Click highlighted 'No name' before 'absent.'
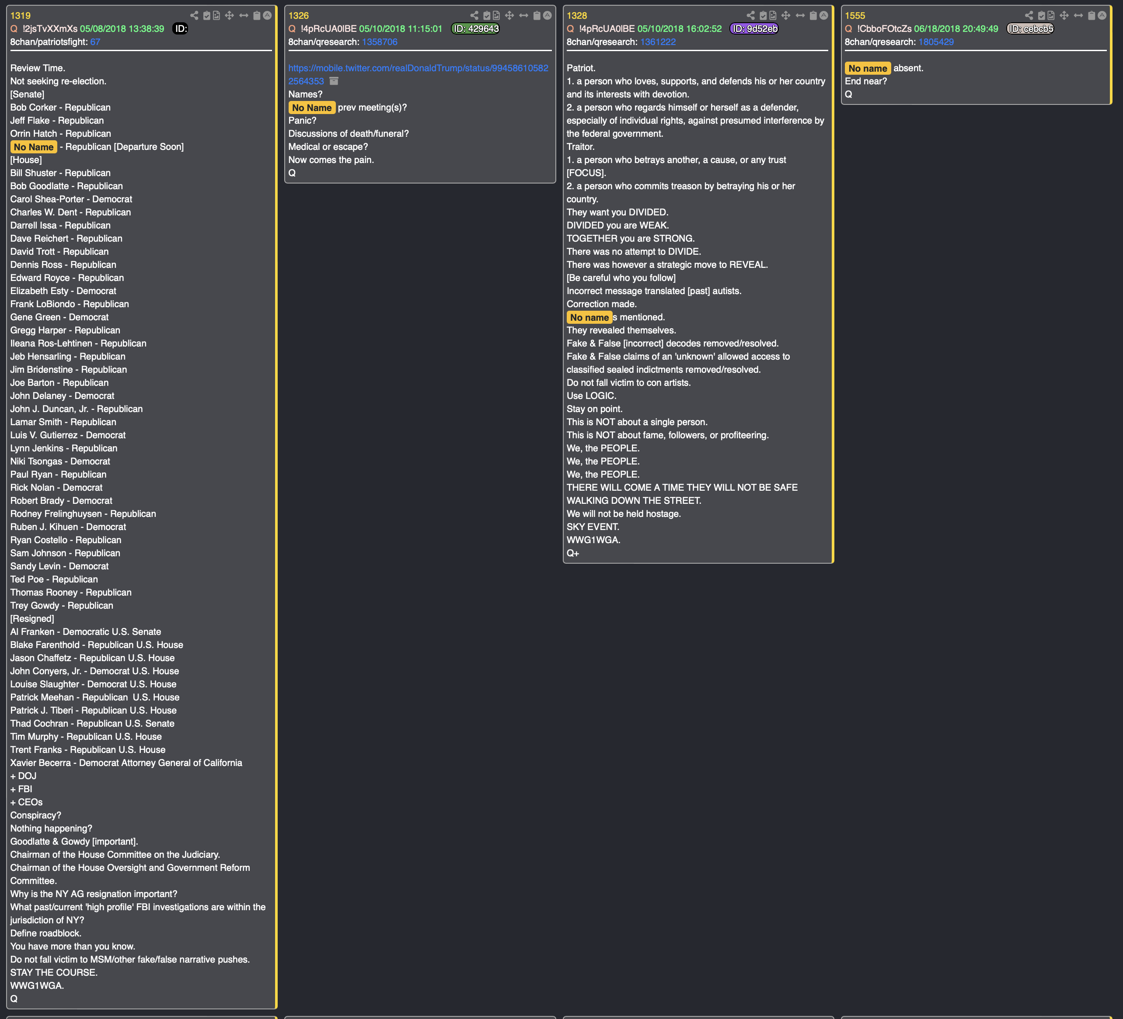The width and height of the screenshot is (1123, 1019). click(868, 68)
